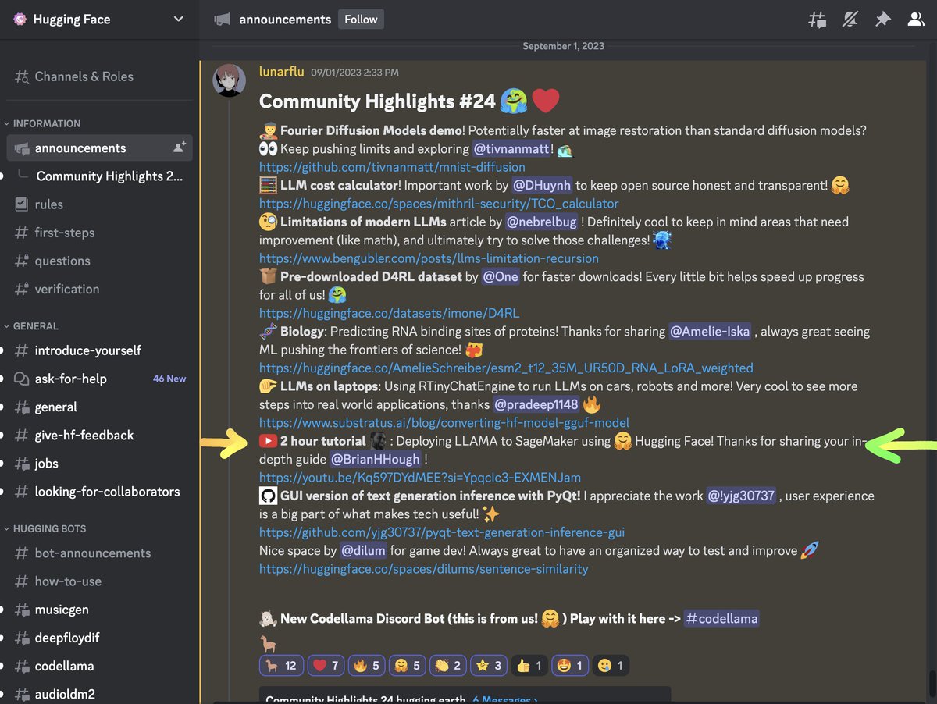Toggle the star reaction with 3
Viewport: 937px width, 704px height.
(x=490, y=666)
